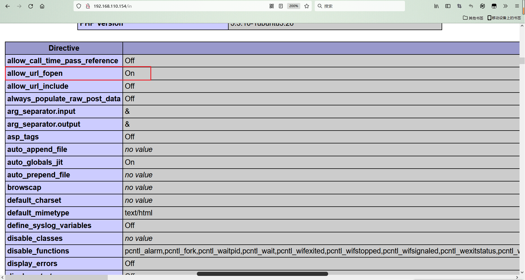
Task: Open the 其他书签 bookmarks folder
Action: (x=473, y=18)
